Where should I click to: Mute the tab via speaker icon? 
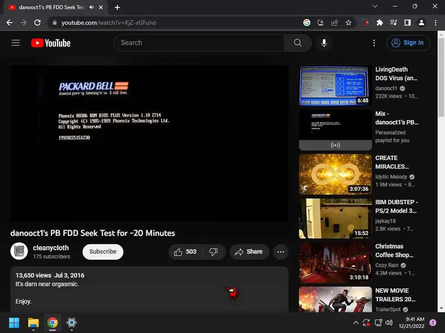91,7
